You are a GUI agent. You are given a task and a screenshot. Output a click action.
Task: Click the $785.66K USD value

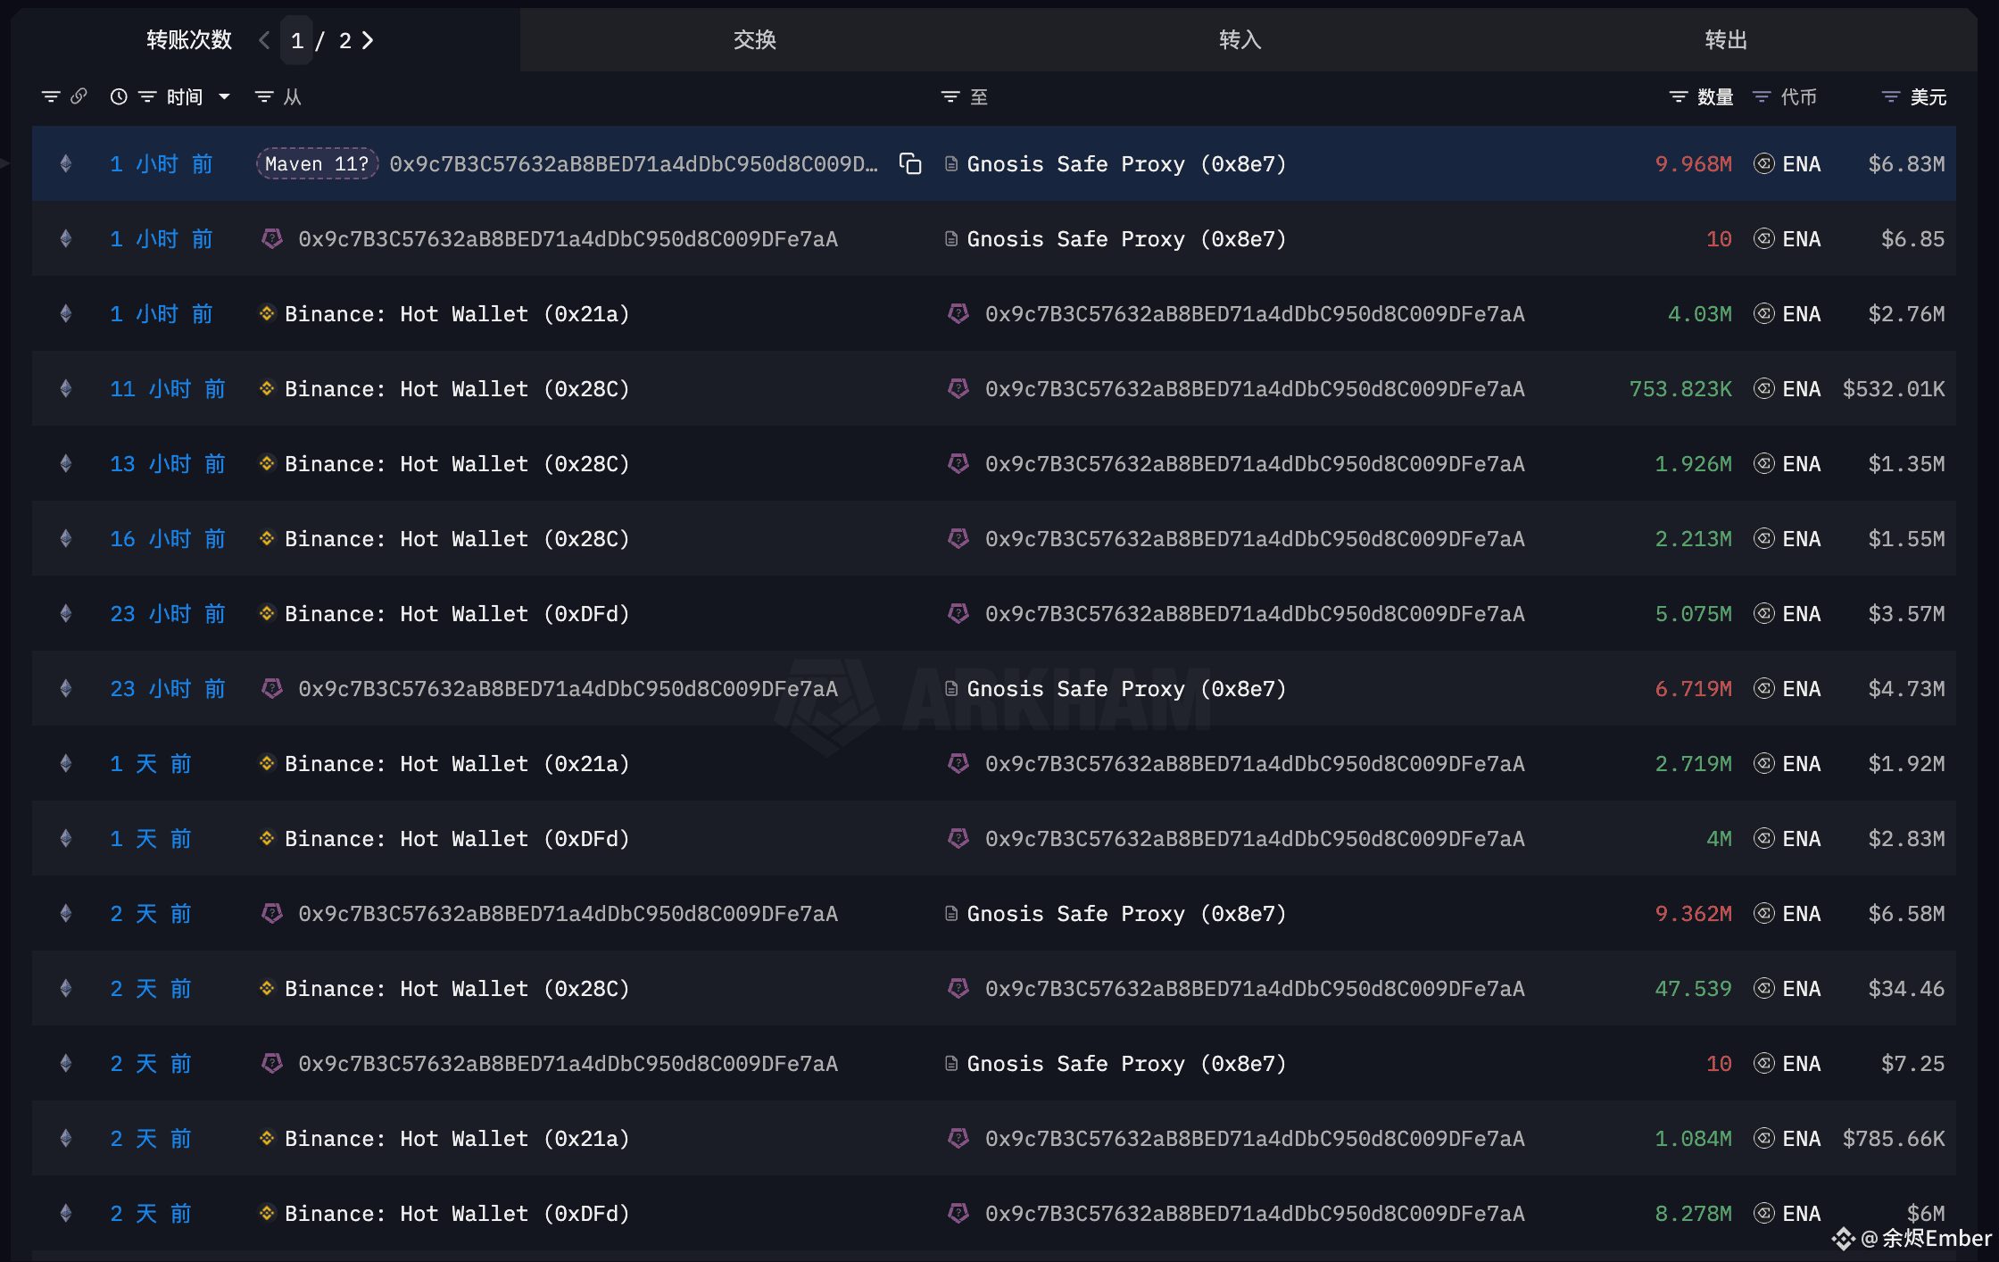(1894, 1138)
